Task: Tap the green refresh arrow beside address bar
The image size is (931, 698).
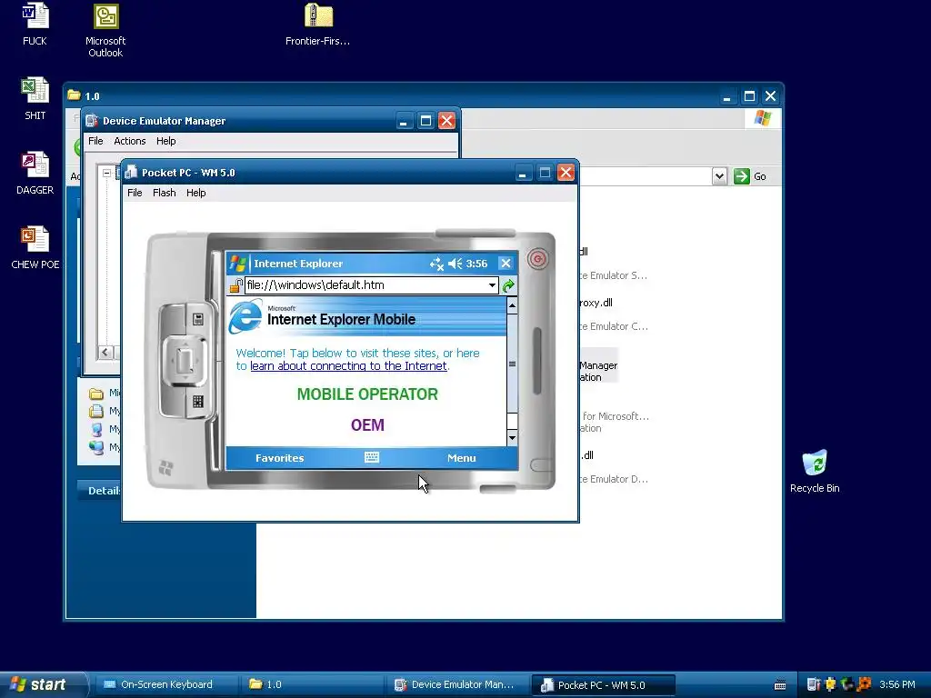Action: (x=508, y=286)
